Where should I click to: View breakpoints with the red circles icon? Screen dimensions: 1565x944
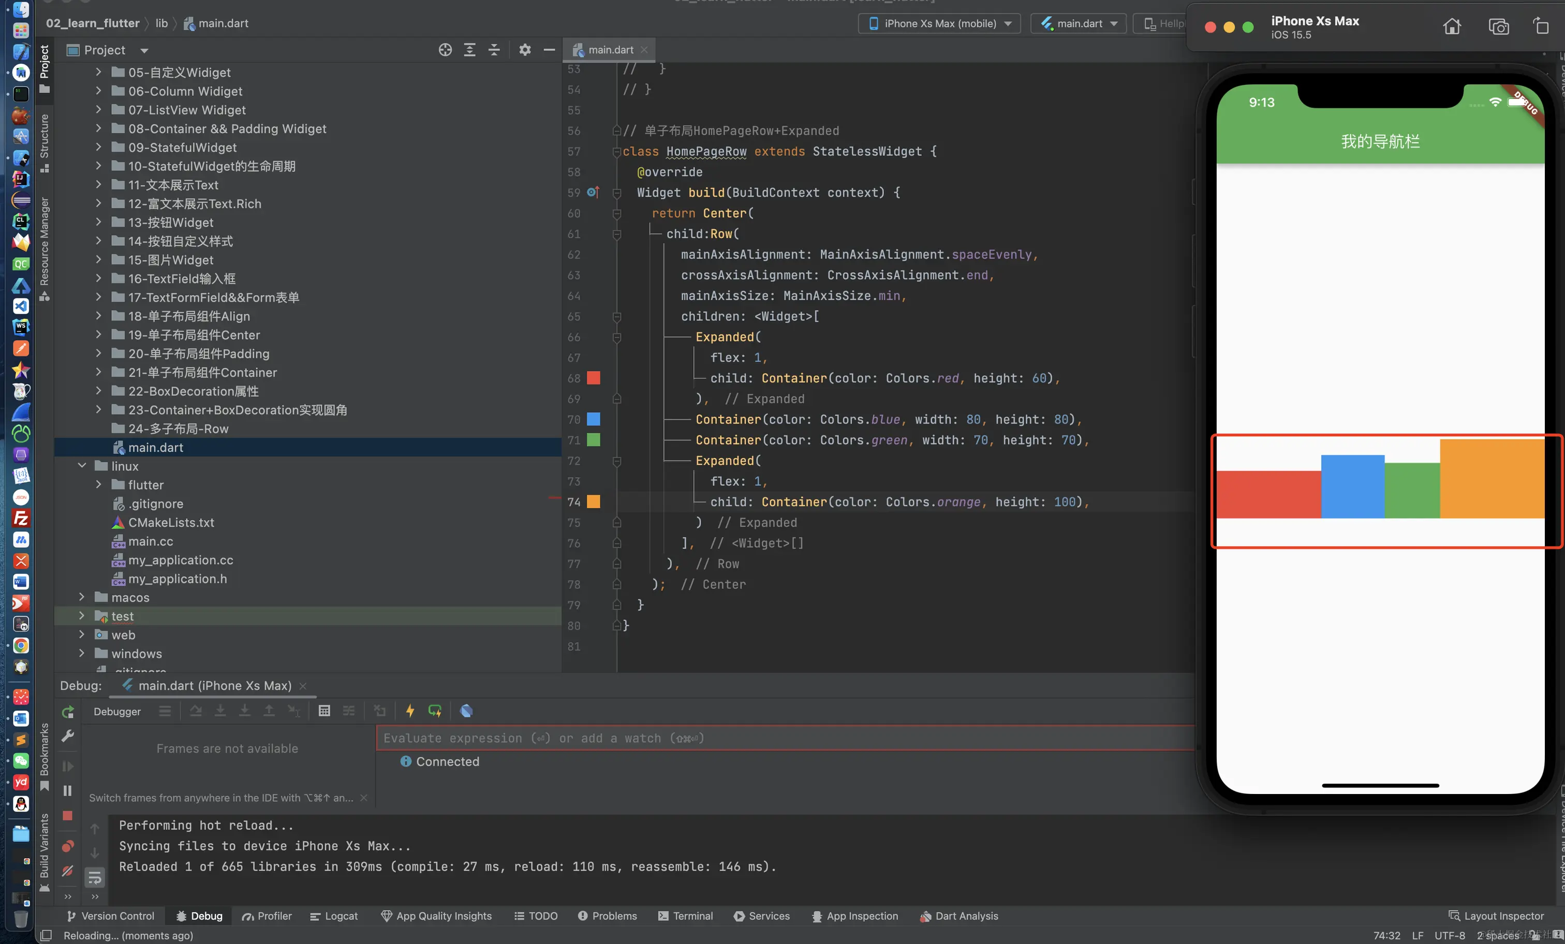[x=68, y=846]
